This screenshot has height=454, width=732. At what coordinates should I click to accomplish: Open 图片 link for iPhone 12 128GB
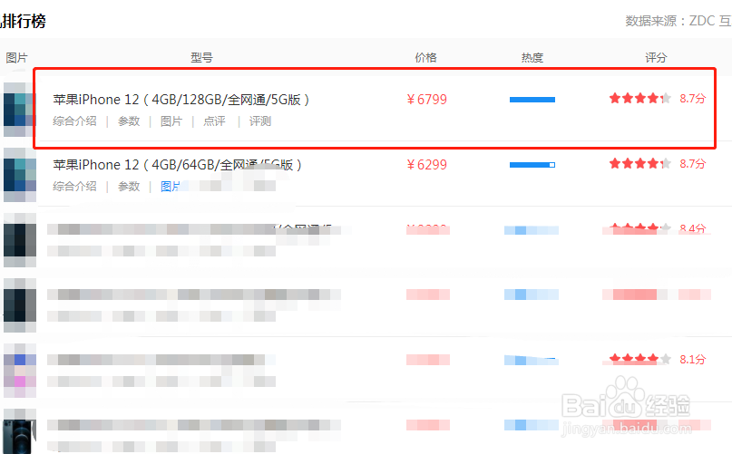171,121
